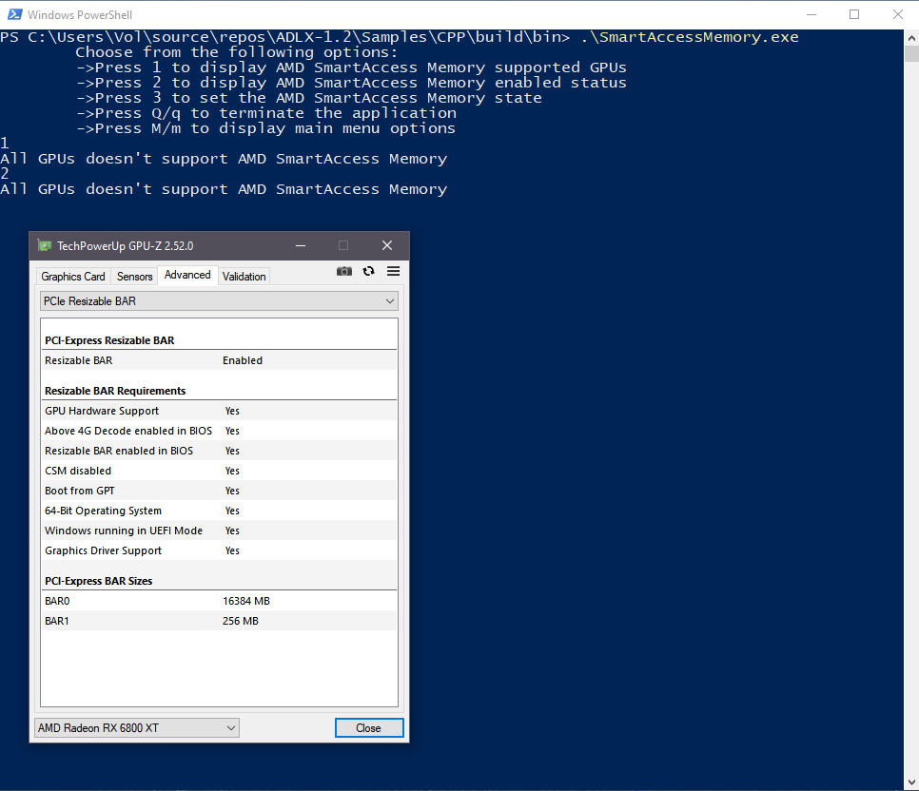Click 'Press 2 to display' enabled status line
Viewport: 919px width, 791px height.
[351, 83]
